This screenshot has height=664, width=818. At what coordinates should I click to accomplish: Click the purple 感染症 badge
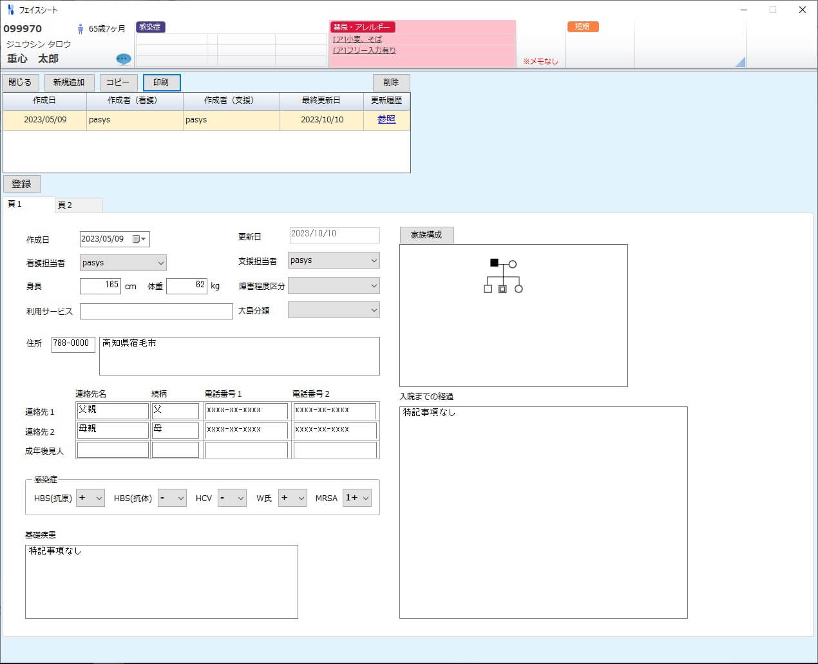[150, 27]
